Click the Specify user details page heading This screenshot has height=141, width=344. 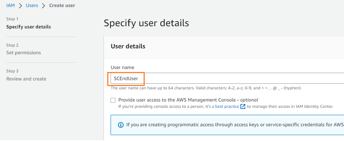(146, 23)
